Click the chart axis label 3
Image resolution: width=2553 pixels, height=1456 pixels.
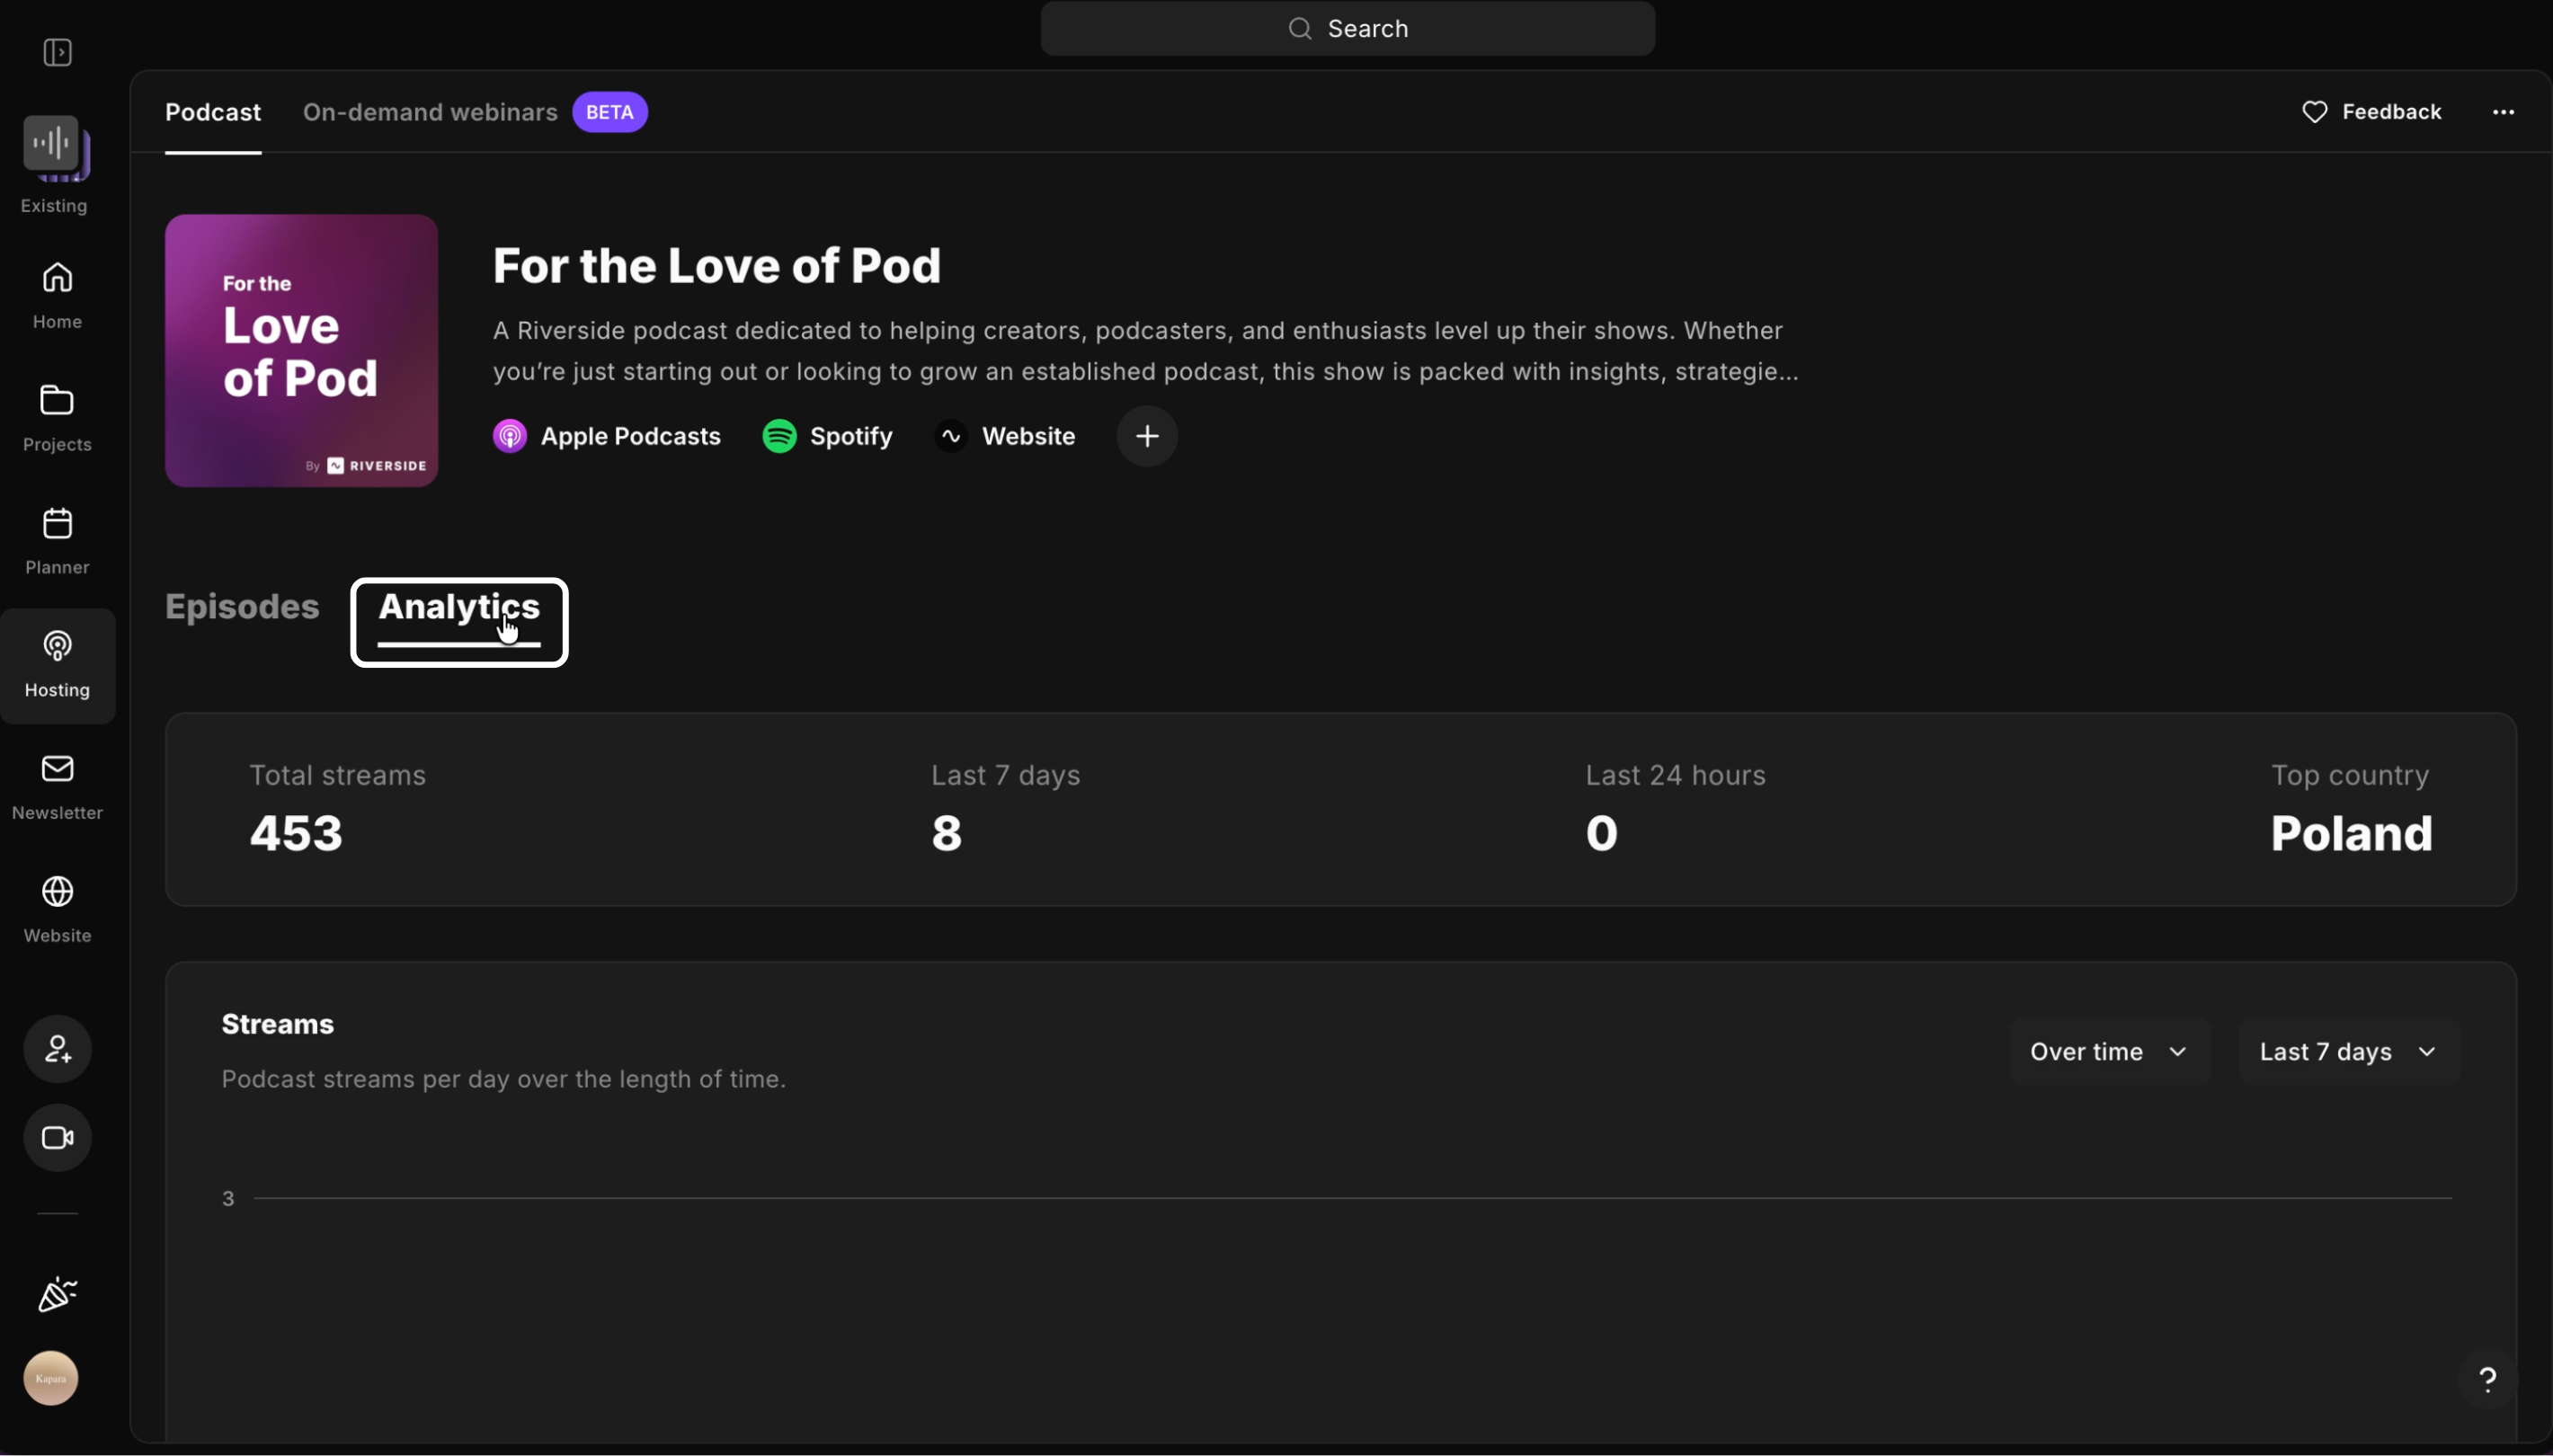(228, 1199)
